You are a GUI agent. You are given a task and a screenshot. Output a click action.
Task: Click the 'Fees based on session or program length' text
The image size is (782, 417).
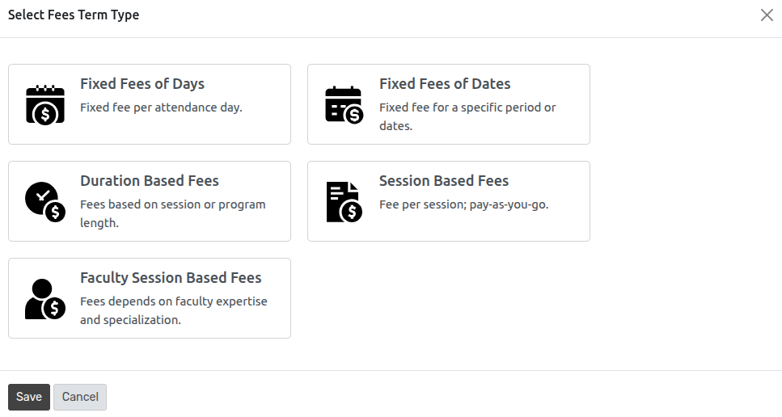pyautogui.click(x=172, y=213)
